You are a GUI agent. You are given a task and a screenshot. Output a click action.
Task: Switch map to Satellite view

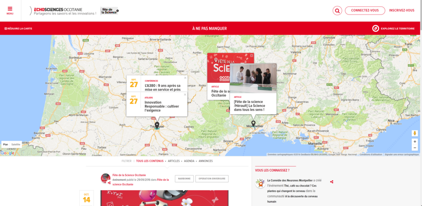[16, 145]
